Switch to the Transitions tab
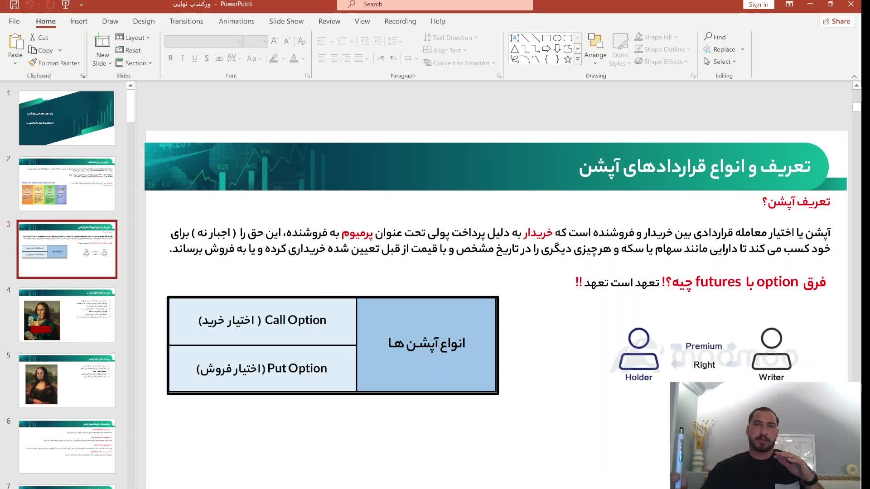The height and width of the screenshot is (489, 870). click(x=186, y=21)
